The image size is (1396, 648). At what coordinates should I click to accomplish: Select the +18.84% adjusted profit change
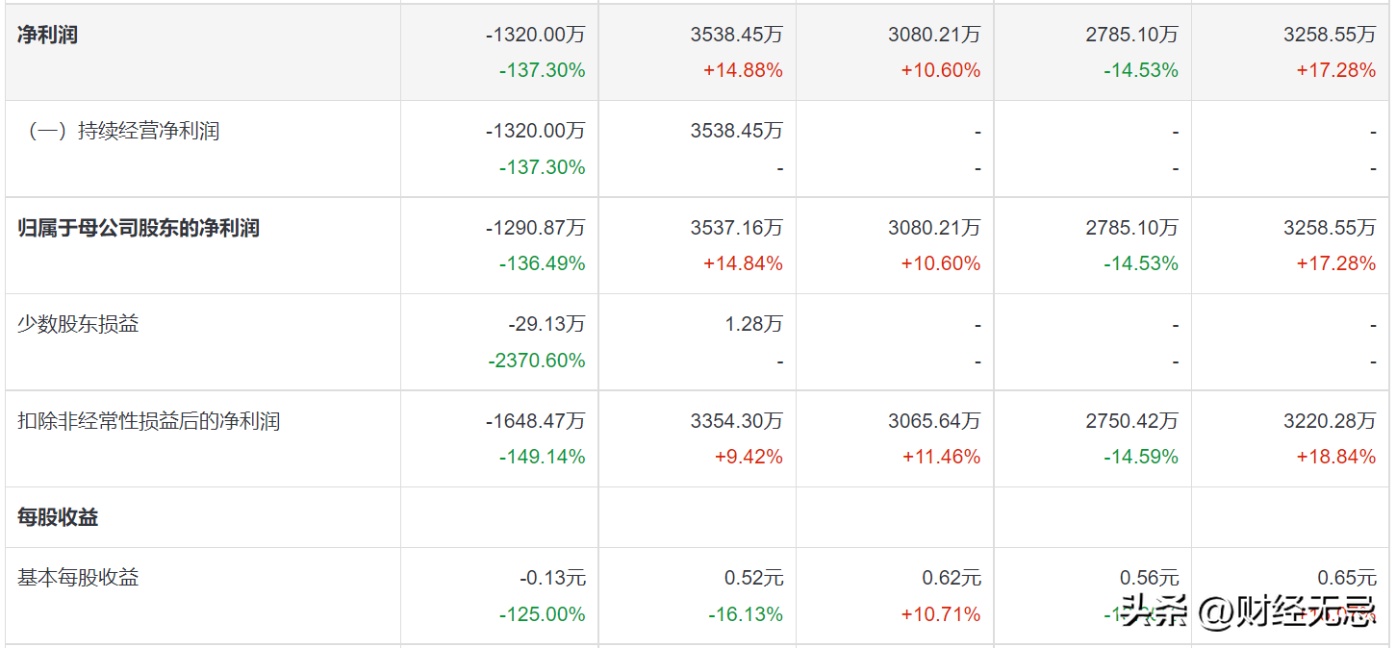point(1335,457)
